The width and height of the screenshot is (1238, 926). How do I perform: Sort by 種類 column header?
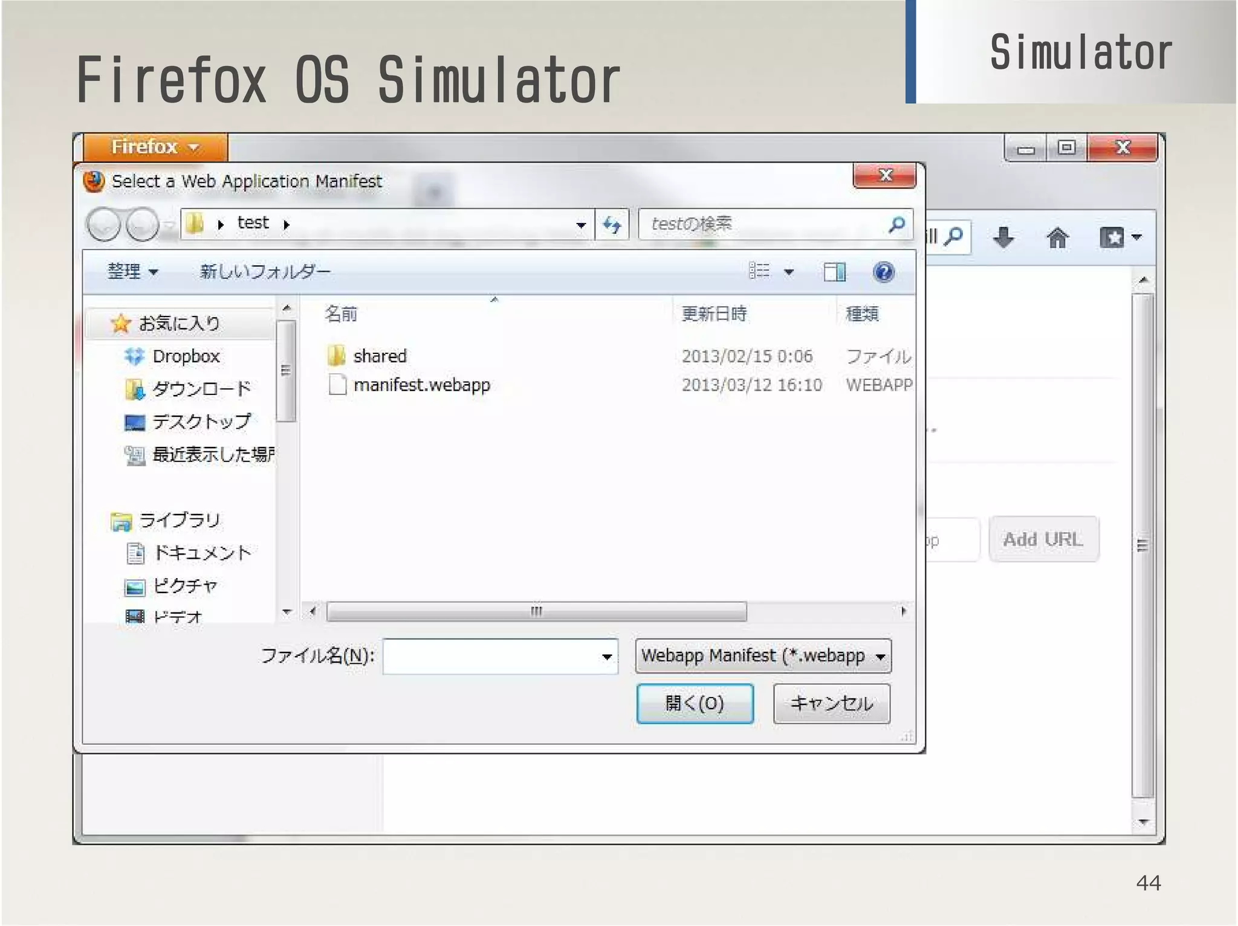861,313
